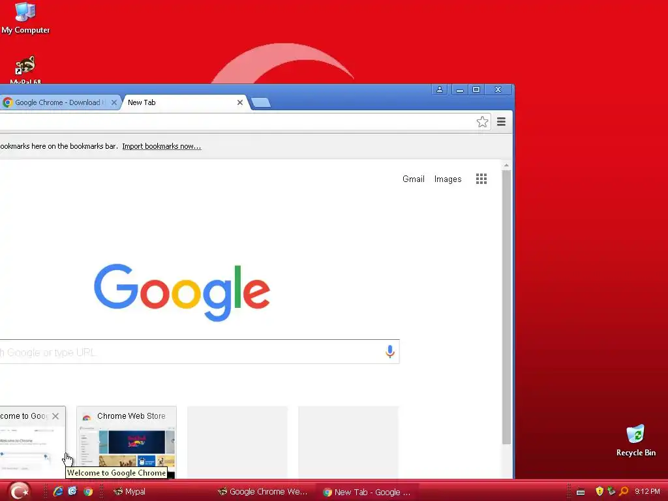Open the Chrome Web Store thumbnail

point(127,442)
